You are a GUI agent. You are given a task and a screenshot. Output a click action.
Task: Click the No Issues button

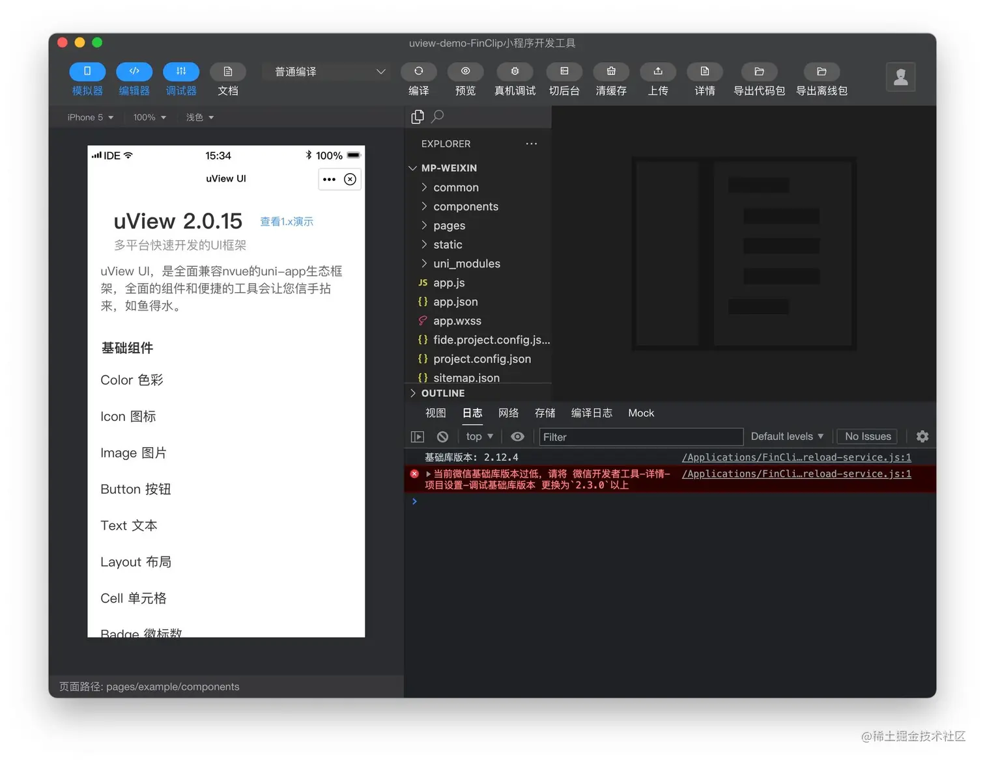pyautogui.click(x=868, y=437)
